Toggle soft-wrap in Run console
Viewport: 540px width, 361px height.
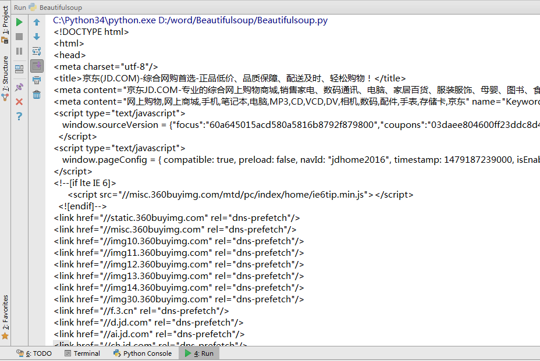pos(37,51)
